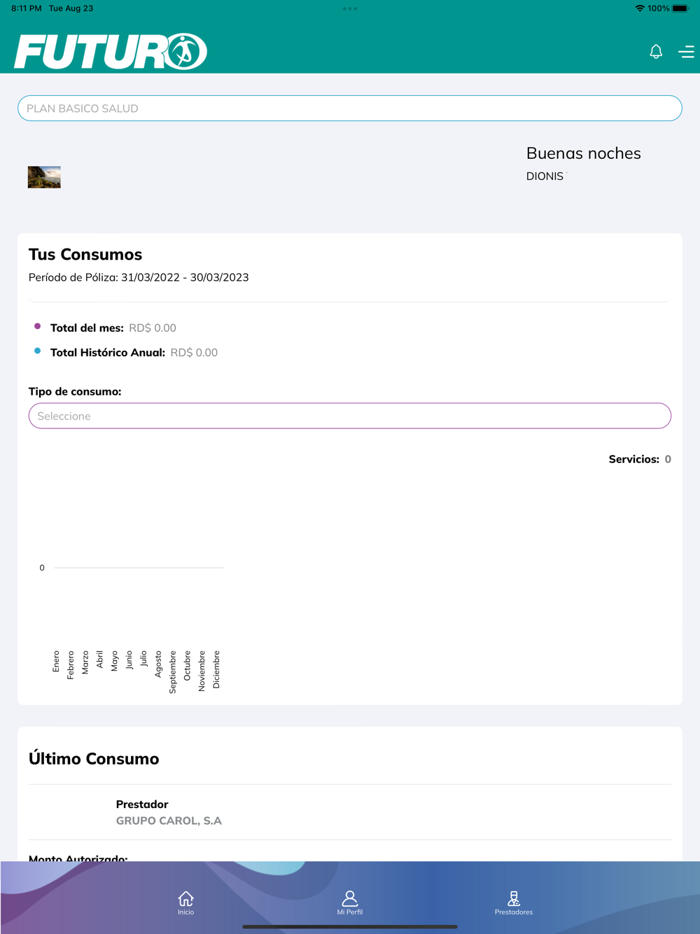Tap the DIONIS user name
The height and width of the screenshot is (934, 700).
pyautogui.click(x=545, y=176)
